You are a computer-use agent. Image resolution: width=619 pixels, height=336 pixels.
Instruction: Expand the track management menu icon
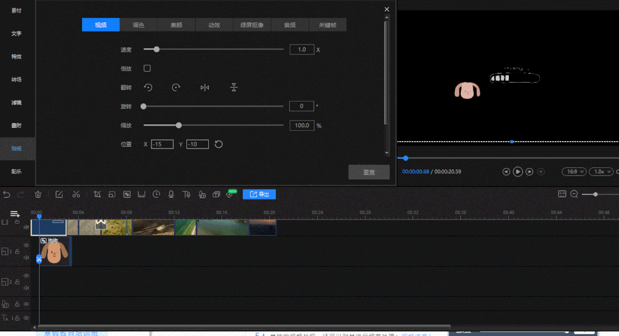point(14,214)
